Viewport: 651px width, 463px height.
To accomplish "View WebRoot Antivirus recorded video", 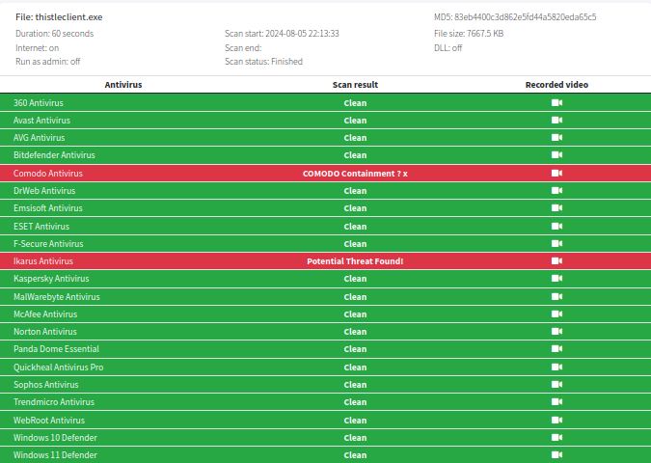I will tap(556, 421).
